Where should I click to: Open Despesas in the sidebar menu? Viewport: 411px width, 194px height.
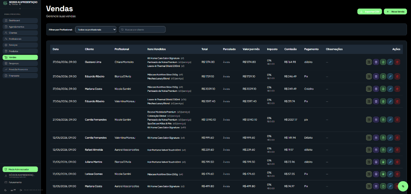pyautogui.click(x=20, y=63)
